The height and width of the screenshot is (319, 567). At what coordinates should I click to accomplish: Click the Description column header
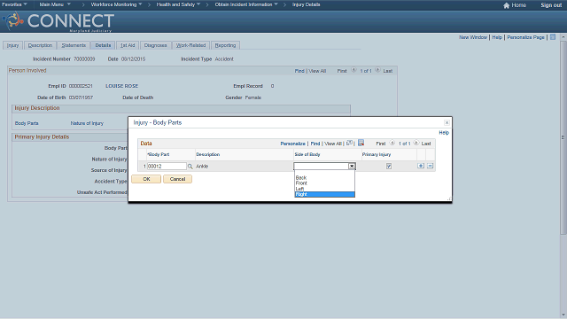208,154
